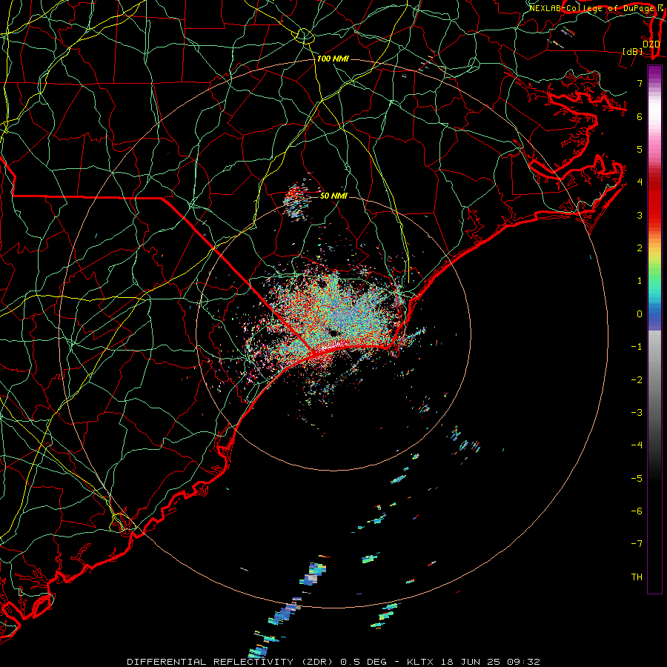Viewport: 667px width, 667px height.
Task: Click the -7 dB value on color scale
Action: (x=637, y=544)
